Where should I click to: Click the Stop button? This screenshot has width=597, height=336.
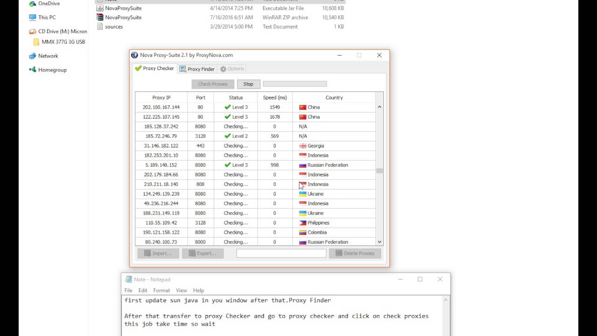(248, 84)
